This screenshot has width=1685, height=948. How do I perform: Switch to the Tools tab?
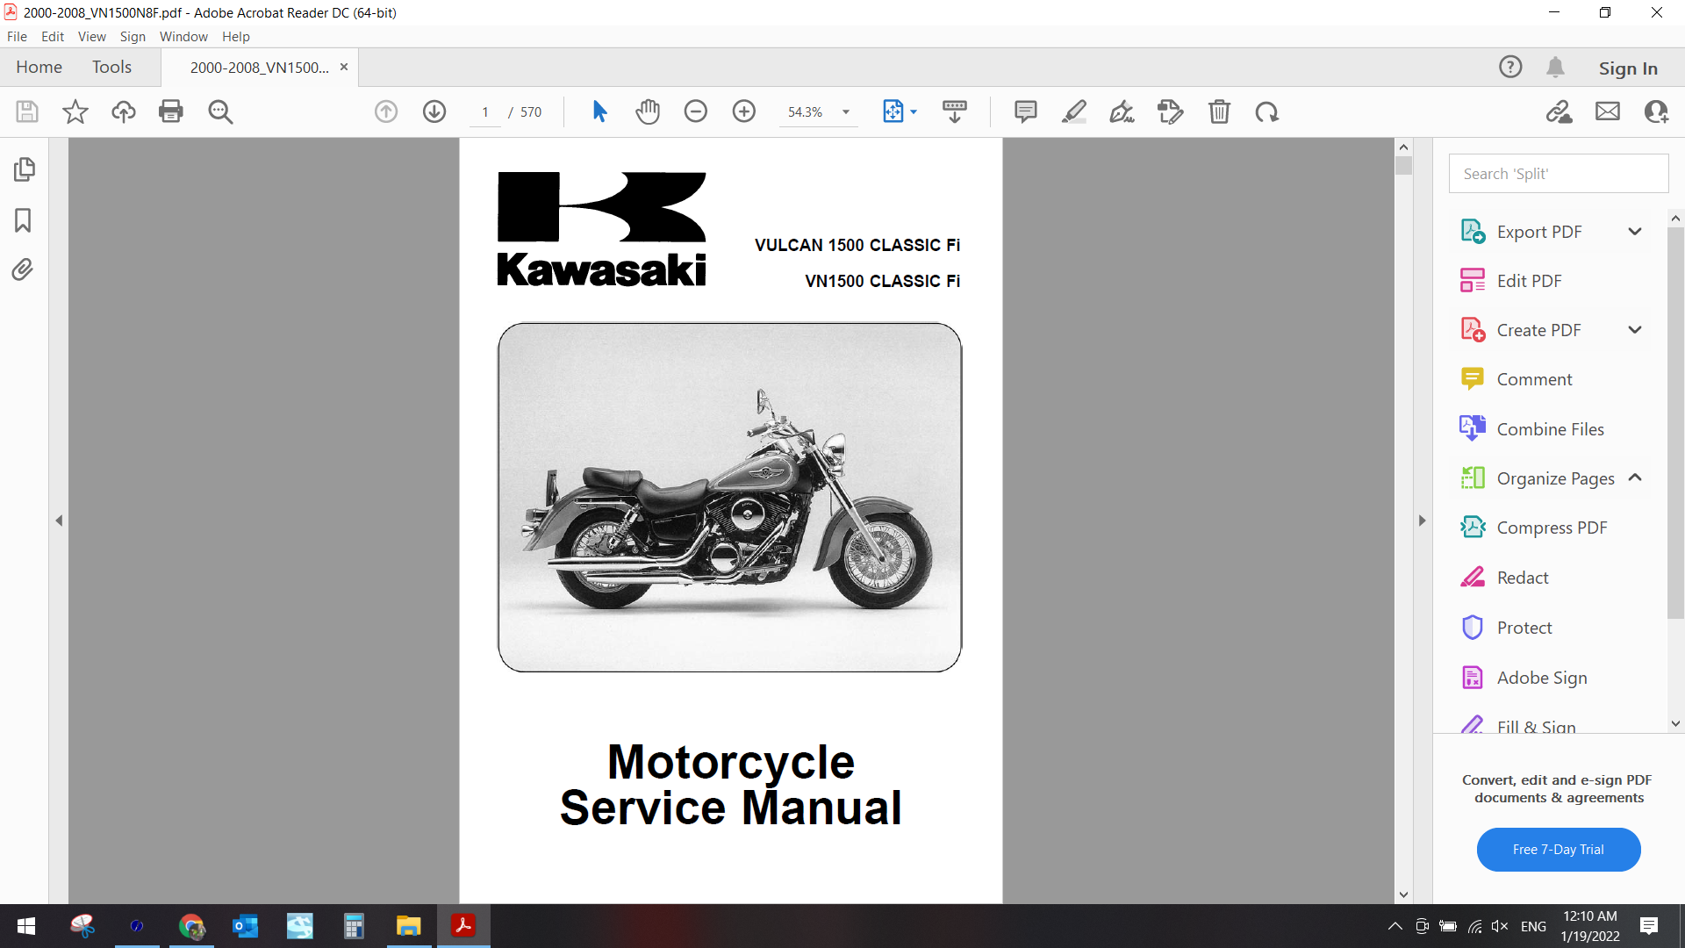tap(111, 67)
